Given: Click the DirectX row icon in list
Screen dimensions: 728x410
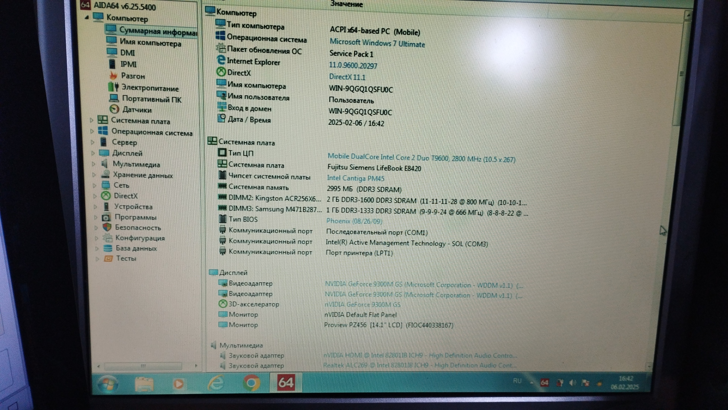Looking at the screenshot, I should [x=221, y=72].
